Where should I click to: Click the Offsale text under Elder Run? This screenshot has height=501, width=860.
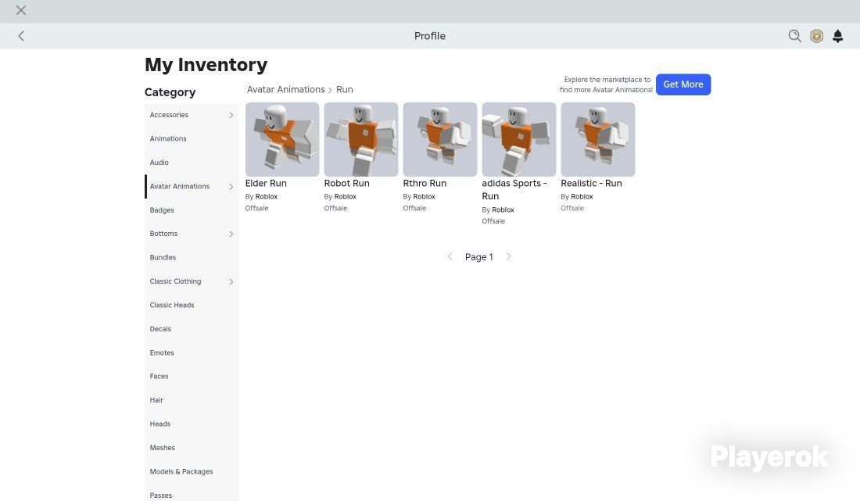click(x=256, y=208)
